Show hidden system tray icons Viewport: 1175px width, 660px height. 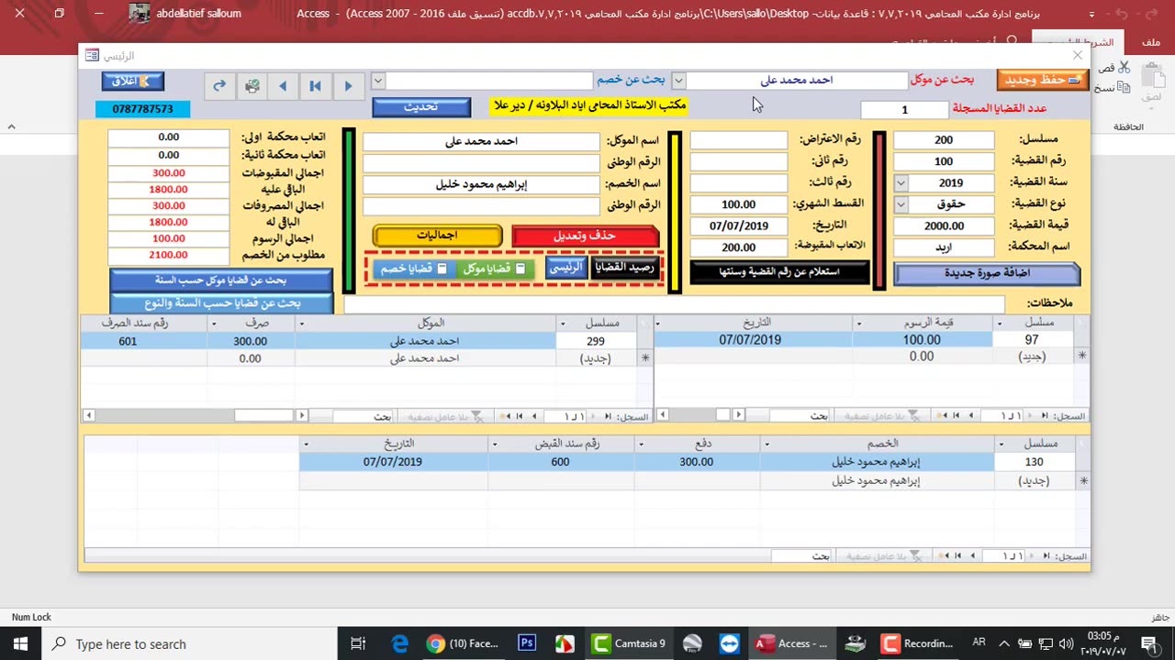click(x=1003, y=643)
